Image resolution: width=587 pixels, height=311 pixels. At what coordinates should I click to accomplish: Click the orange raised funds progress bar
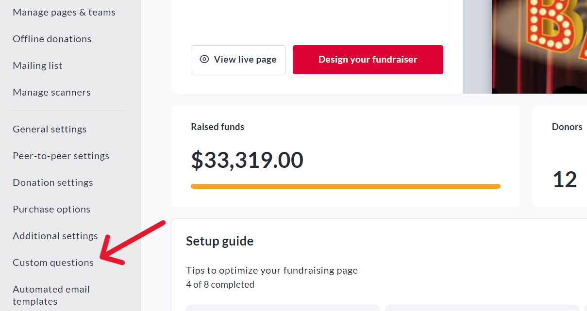click(346, 186)
